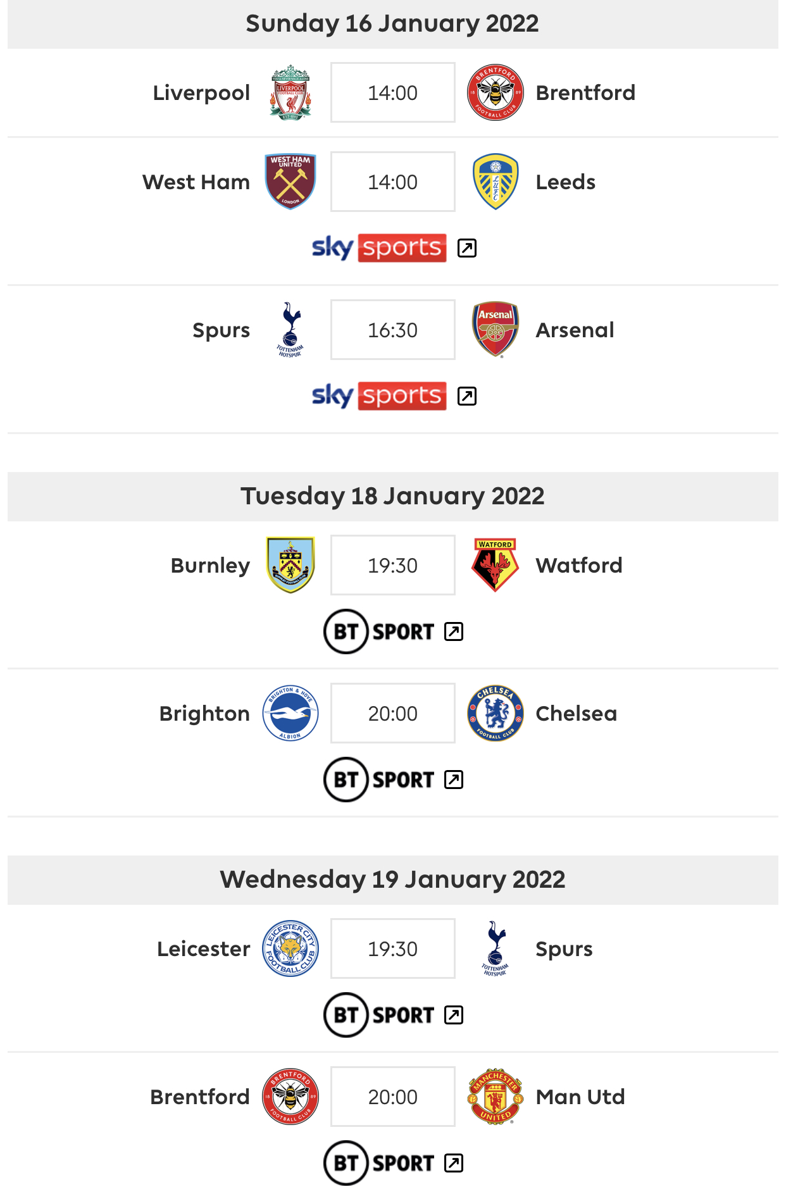Click the Liverpool club crest
This screenshot has height=1194, width=786.
[x=290, y=92]
